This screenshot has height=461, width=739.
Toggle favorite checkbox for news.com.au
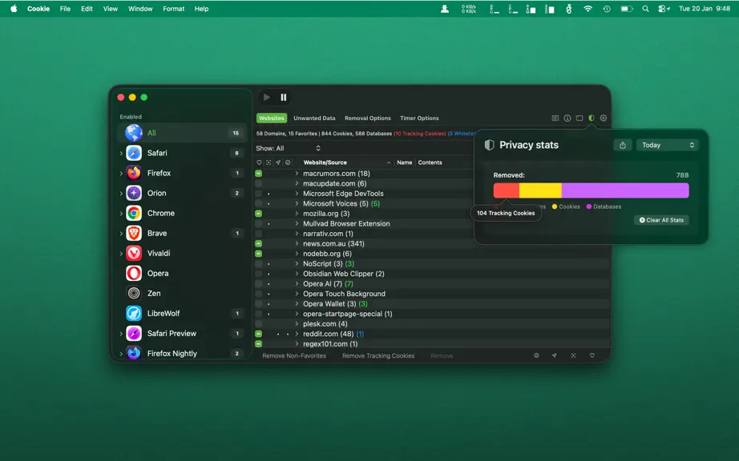tap(258, 243)
